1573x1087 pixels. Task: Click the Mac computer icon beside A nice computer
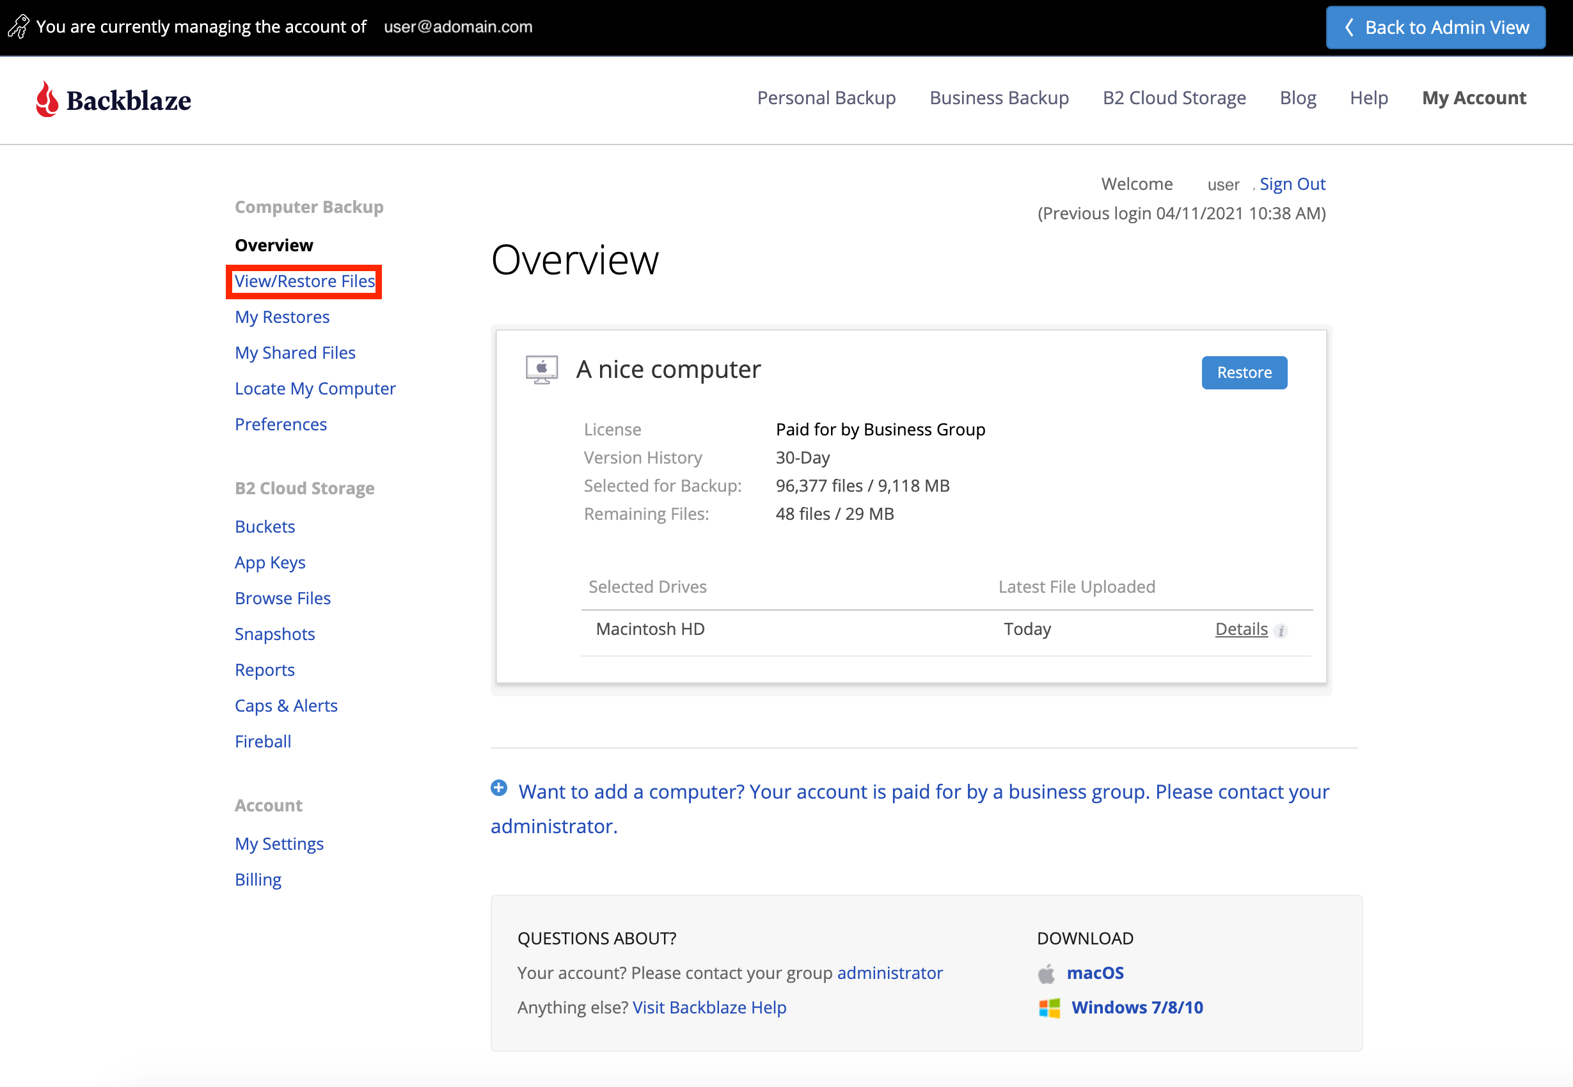click(x=542, y=370)
